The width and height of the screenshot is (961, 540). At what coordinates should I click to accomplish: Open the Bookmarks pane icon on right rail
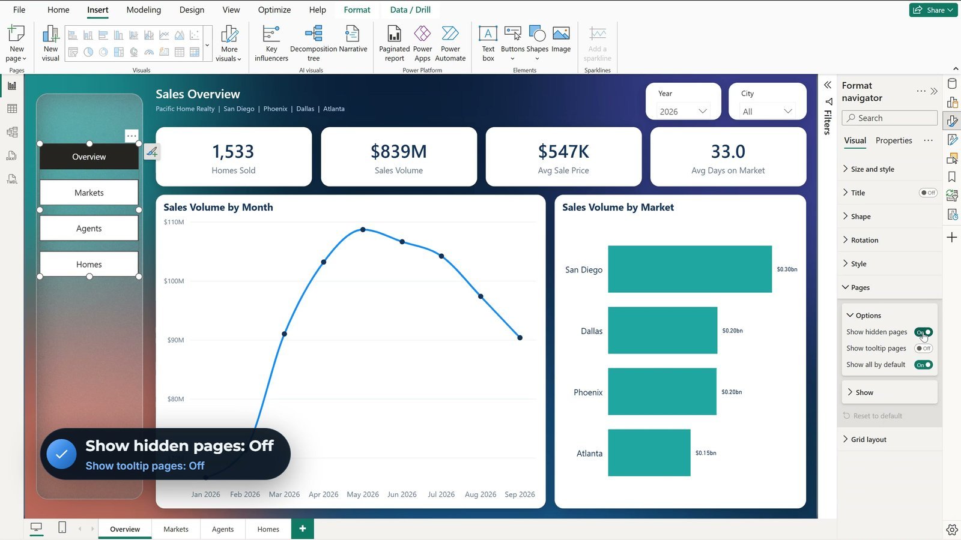[952, 177]
